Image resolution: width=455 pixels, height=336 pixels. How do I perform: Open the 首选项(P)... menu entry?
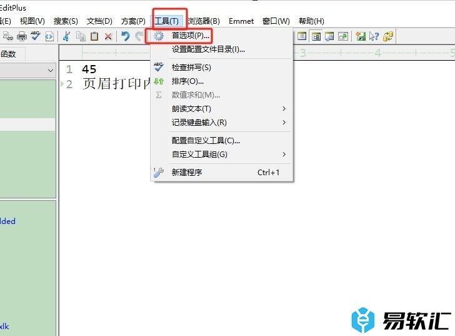222,36
